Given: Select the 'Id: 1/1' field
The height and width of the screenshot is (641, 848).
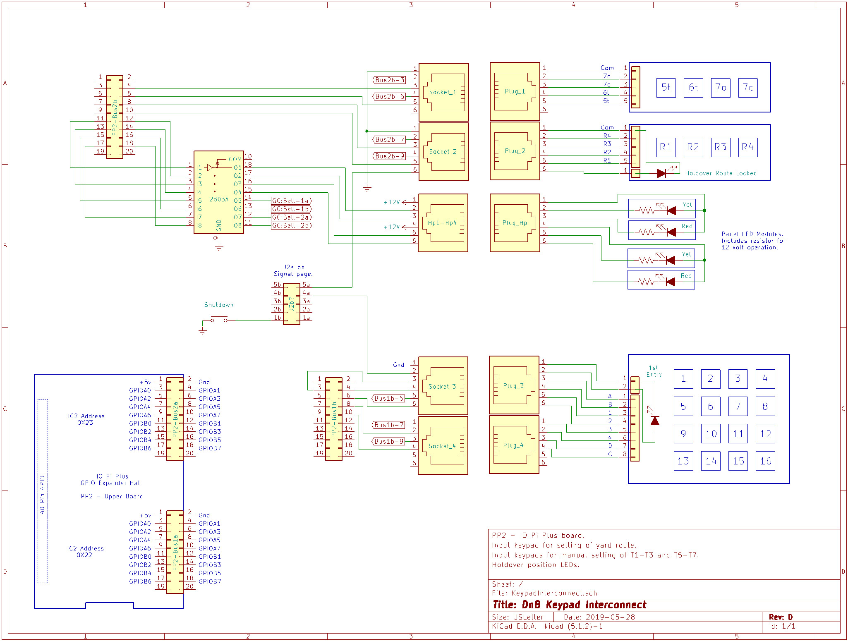Looking at the screenshot, I should (782, 626).
